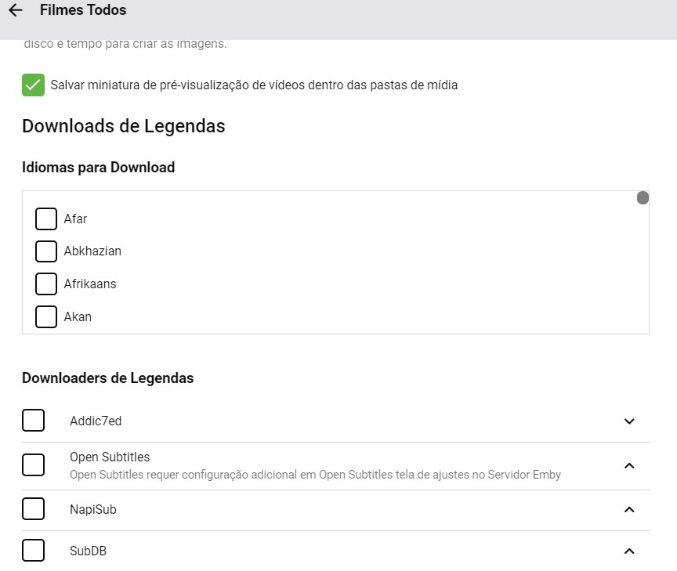This screenshot has height=571, width=677.
Task: Click the Filmes Todos page title
Action: pyautogui.click(x=83, y=11)
